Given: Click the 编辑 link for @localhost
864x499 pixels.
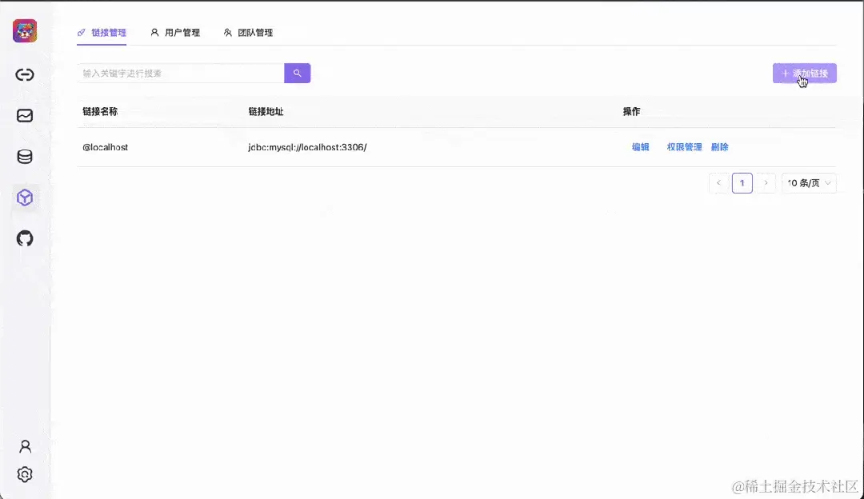Looking at the screenshot, I should [640, 147].
